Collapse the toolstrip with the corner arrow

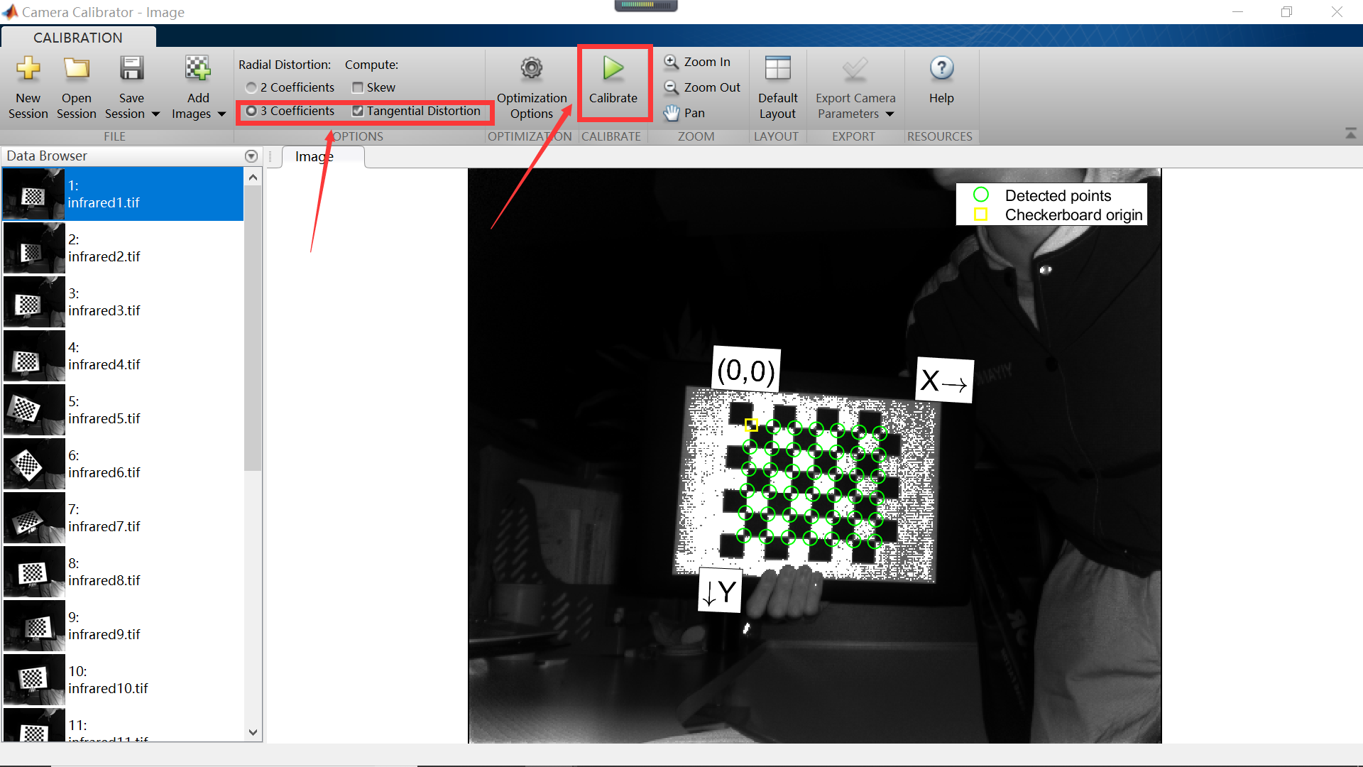[x=1350, y=134]
